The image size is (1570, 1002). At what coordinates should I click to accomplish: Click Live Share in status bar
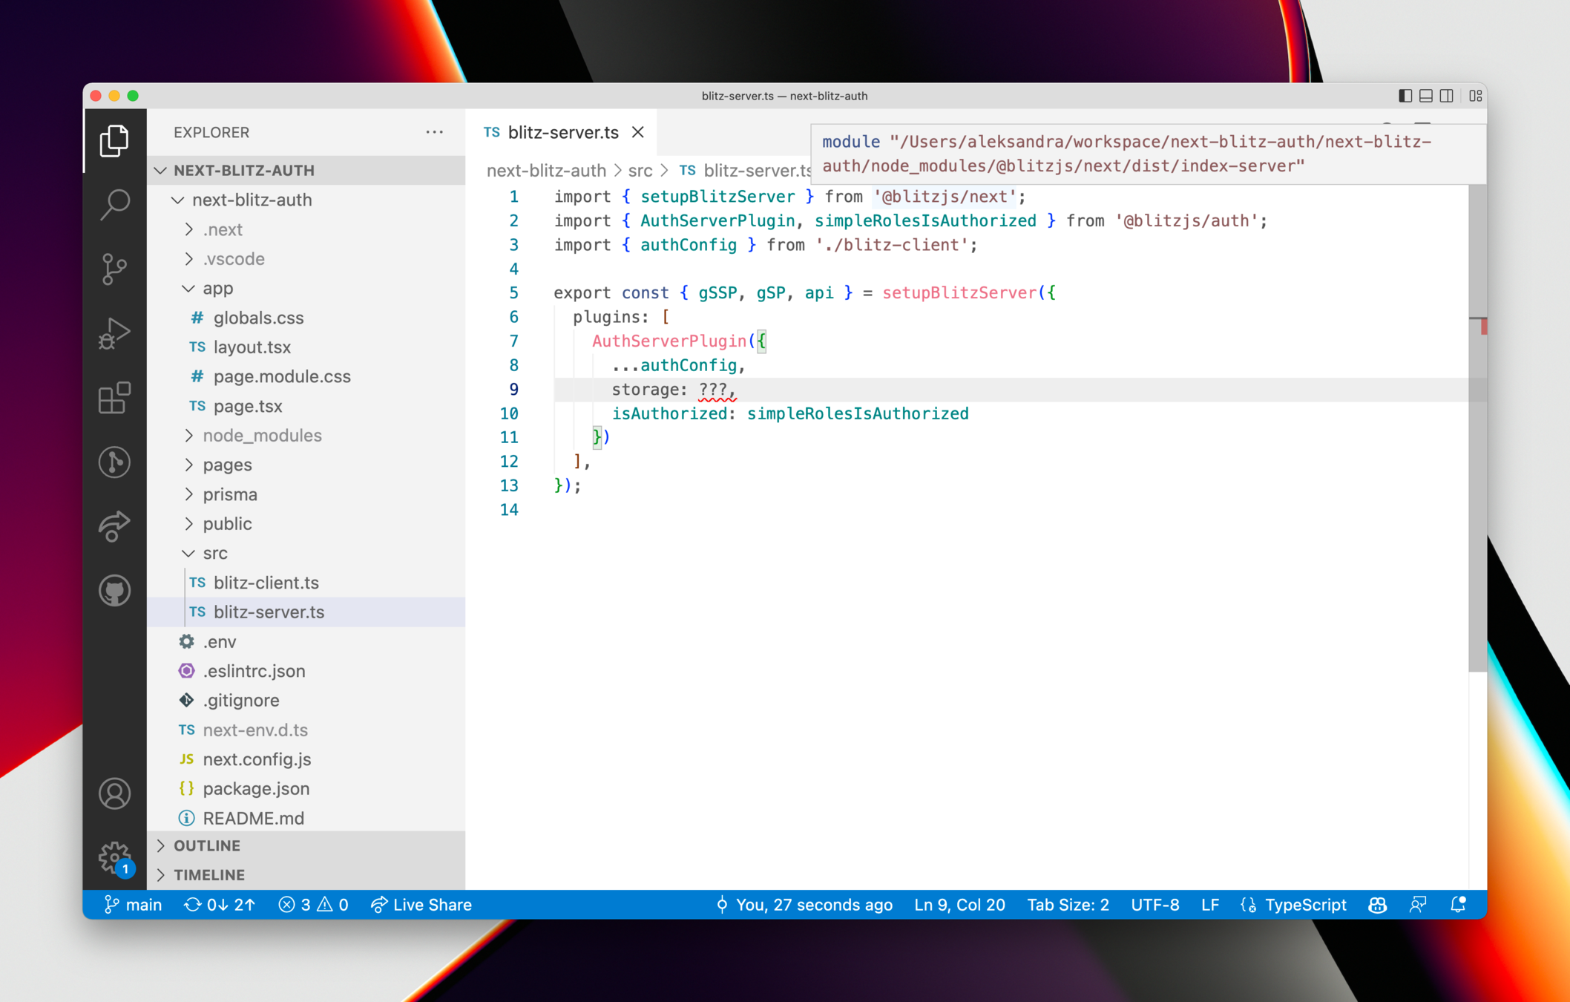(x=421, y=905)
